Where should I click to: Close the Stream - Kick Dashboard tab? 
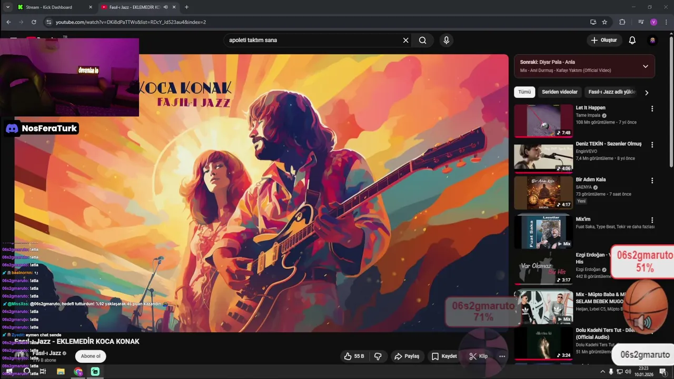coord(91,7)
